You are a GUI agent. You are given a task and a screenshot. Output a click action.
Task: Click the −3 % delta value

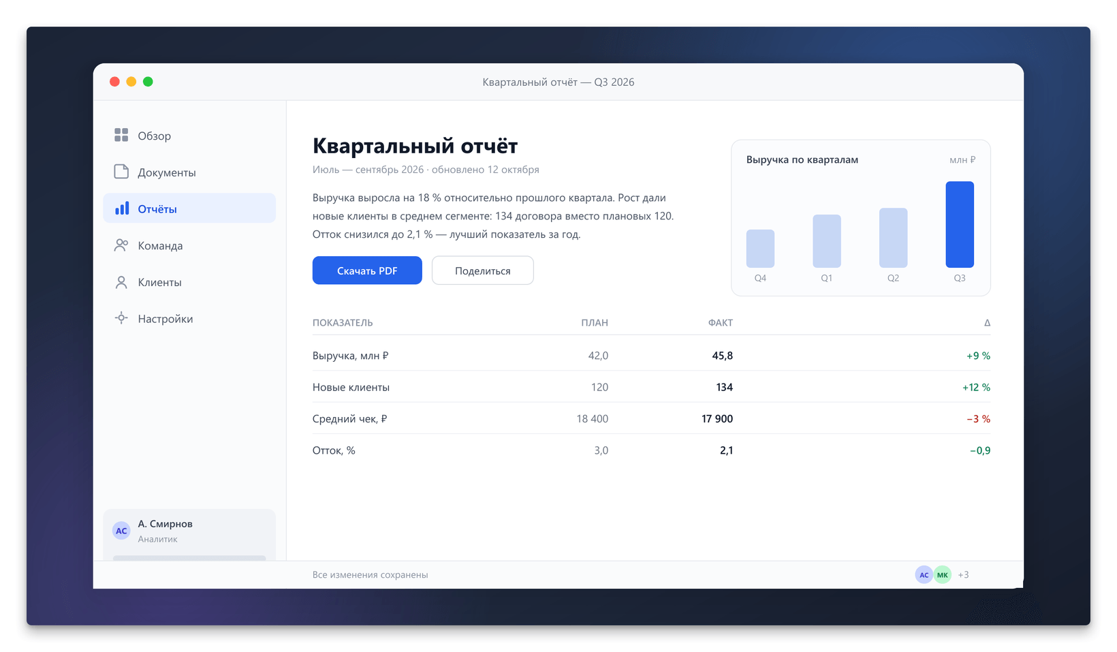tap(979, 419)
